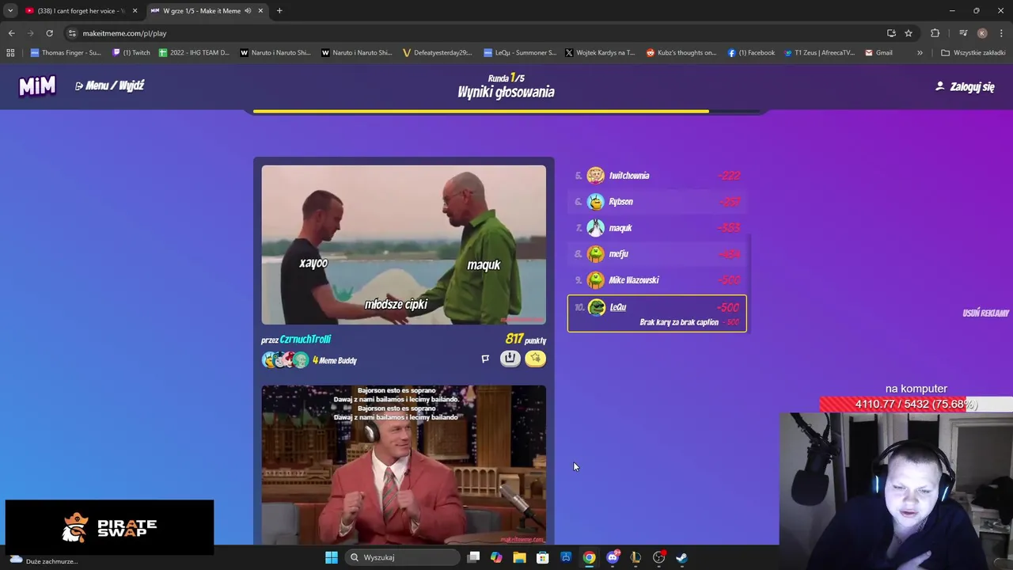1013x570 pixels.
Task: Reload the current page
Action: [49, 33]
